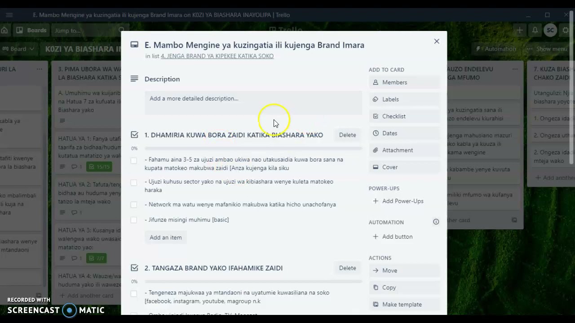Open the settings gear icon in the header

click(566, 31)
